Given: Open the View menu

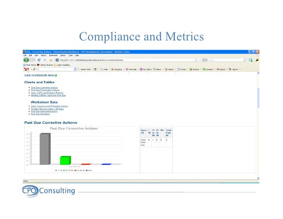Looking at the screenshot, I should (37, 55).
